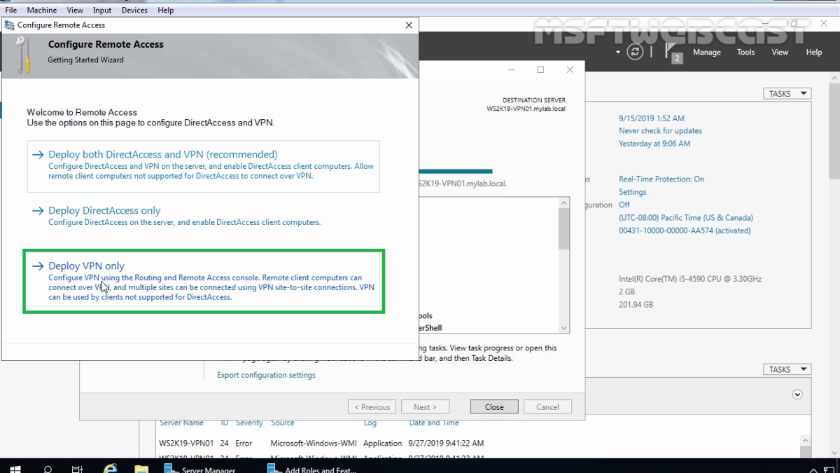
Task: Click the Previous button in wizard
Action: click(x=372, y=407)
